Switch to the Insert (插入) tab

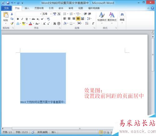tap(27, 8)
